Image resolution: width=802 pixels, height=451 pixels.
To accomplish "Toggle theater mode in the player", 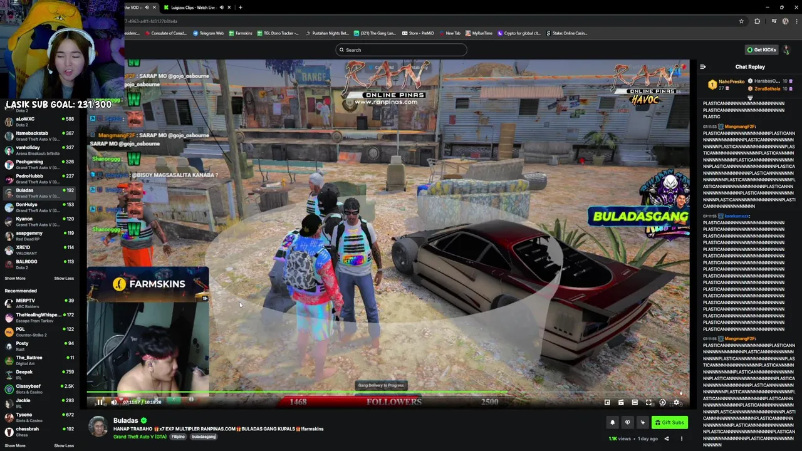I will pos(635,403).
